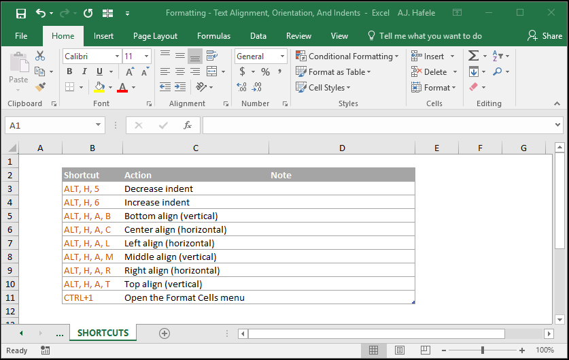Open the Calibri font name dropdown

pyautogui.click(x=117, y=56)
